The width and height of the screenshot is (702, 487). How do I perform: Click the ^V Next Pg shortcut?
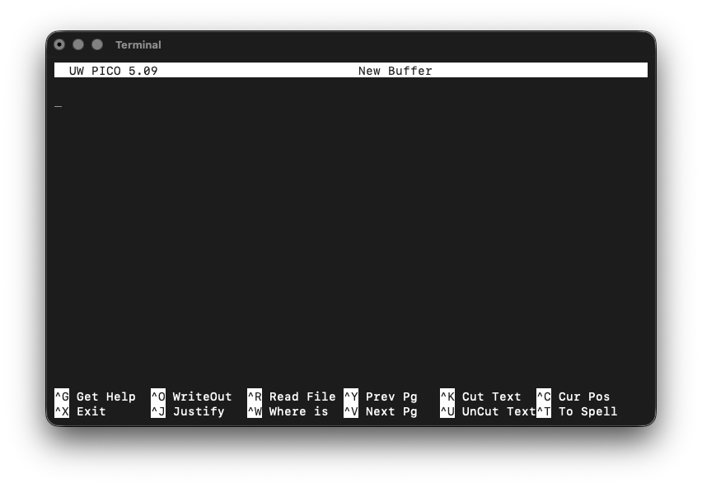pyautogui.click(x=381, y=411)
